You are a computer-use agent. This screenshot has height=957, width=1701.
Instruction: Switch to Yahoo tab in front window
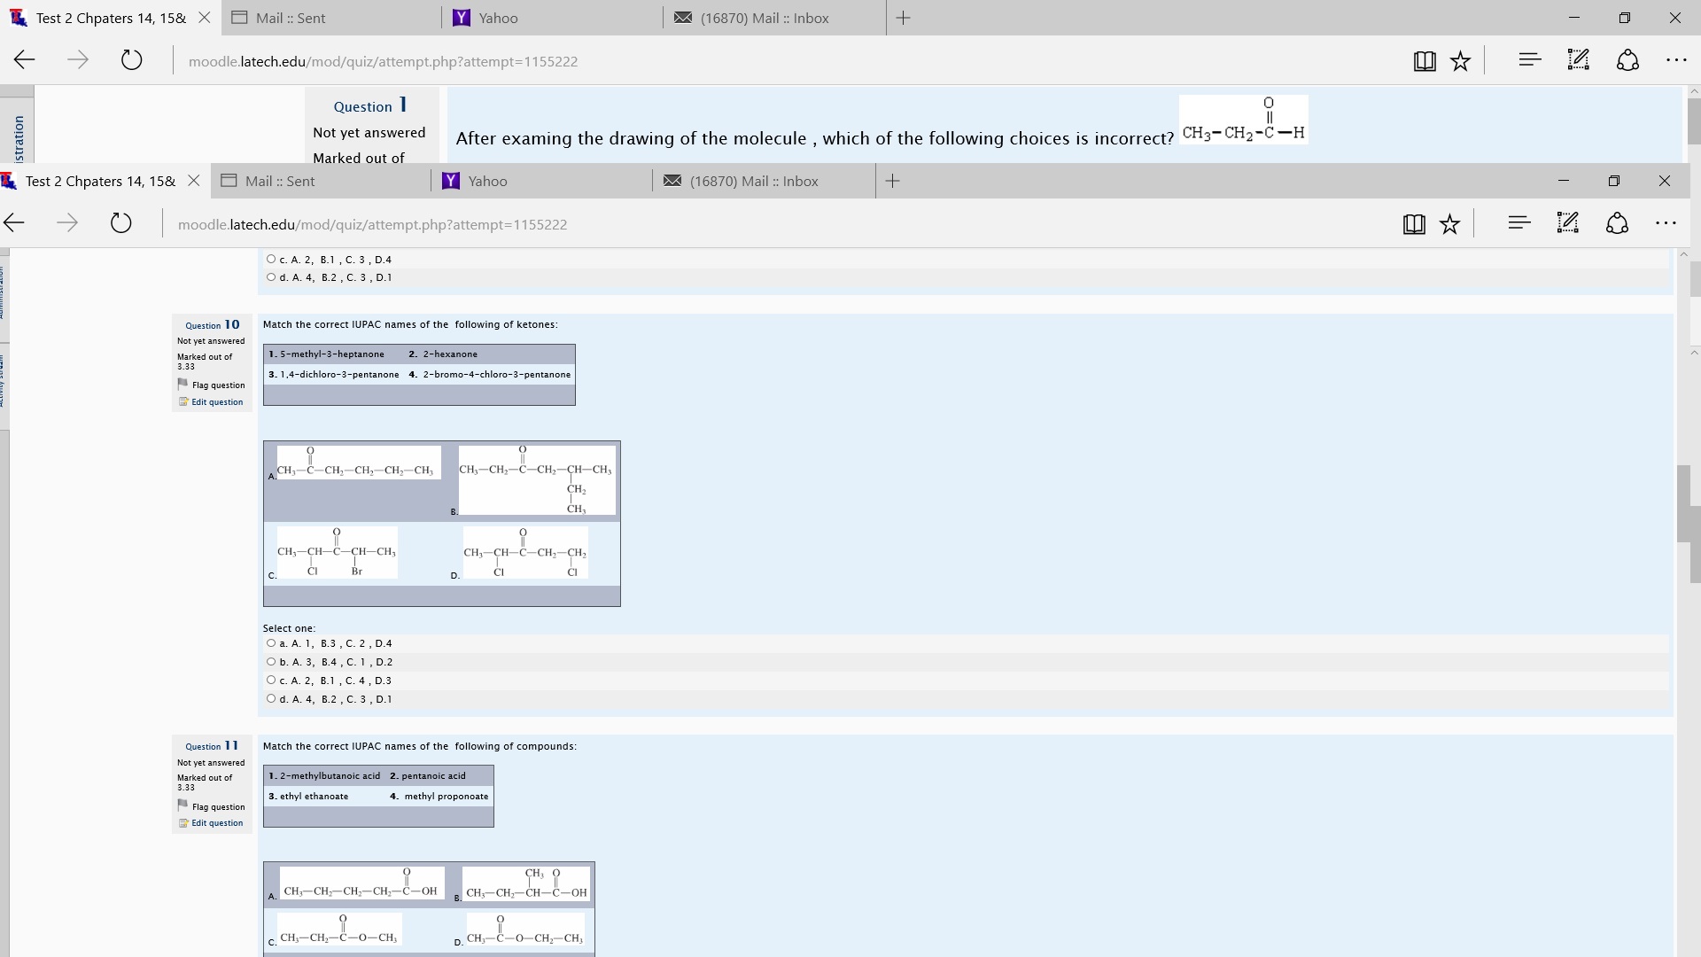click(541, 181)
